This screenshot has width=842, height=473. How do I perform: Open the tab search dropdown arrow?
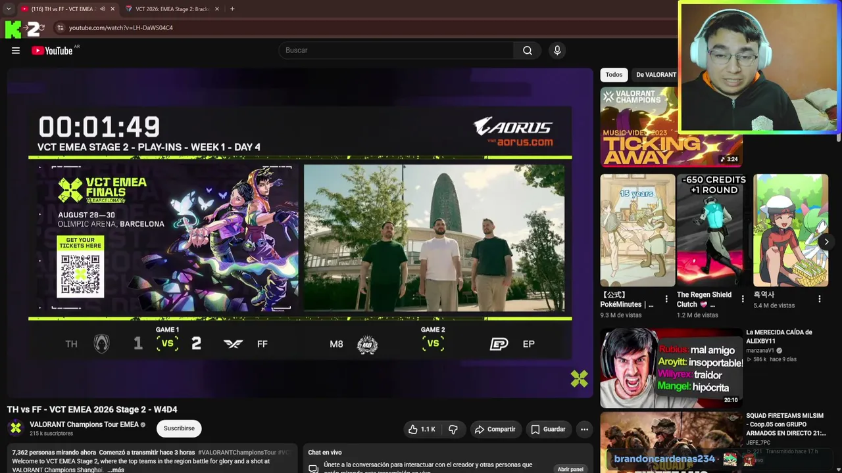[x=9, y=9]
